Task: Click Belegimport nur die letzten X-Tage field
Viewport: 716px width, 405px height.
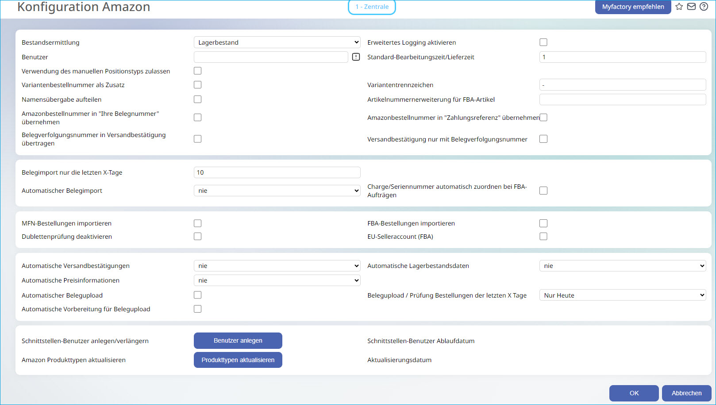Action: tap(277, 172)
